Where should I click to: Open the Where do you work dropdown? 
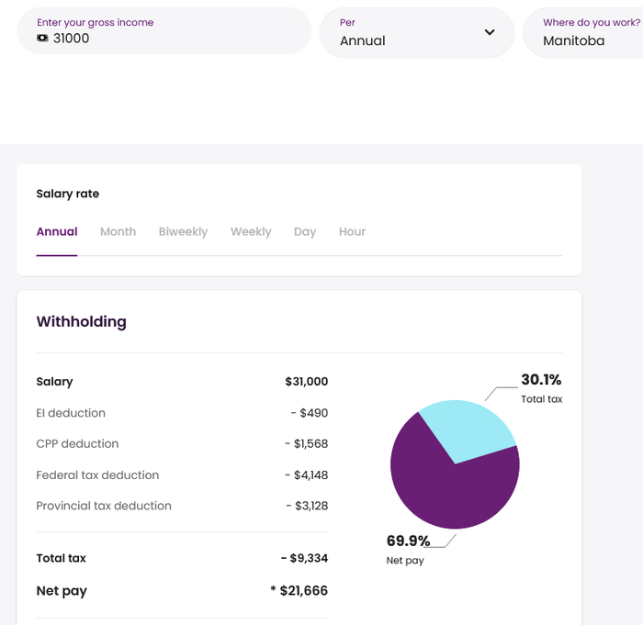pos(588,32)
